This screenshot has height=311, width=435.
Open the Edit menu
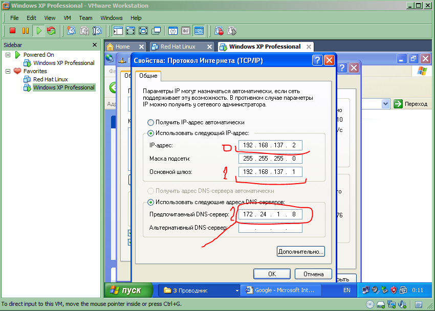tap(31, 18)
